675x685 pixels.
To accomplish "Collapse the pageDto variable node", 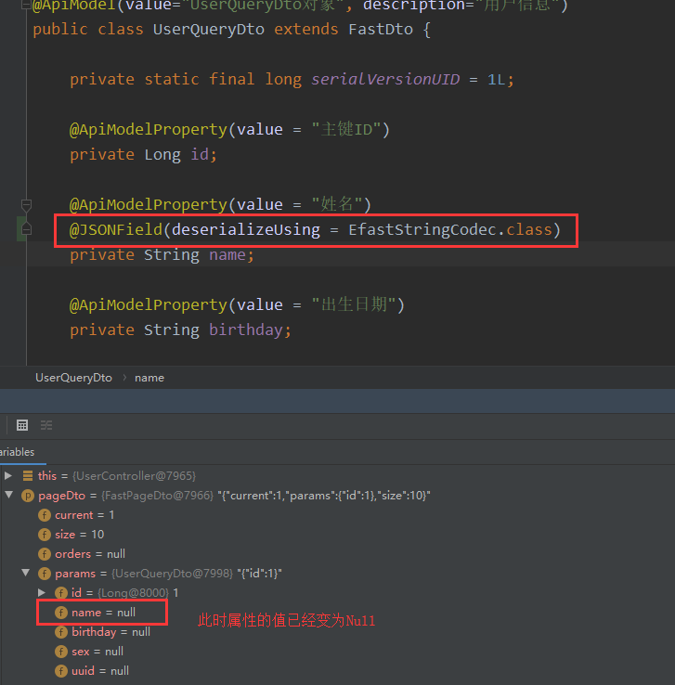I will [8, 495].
